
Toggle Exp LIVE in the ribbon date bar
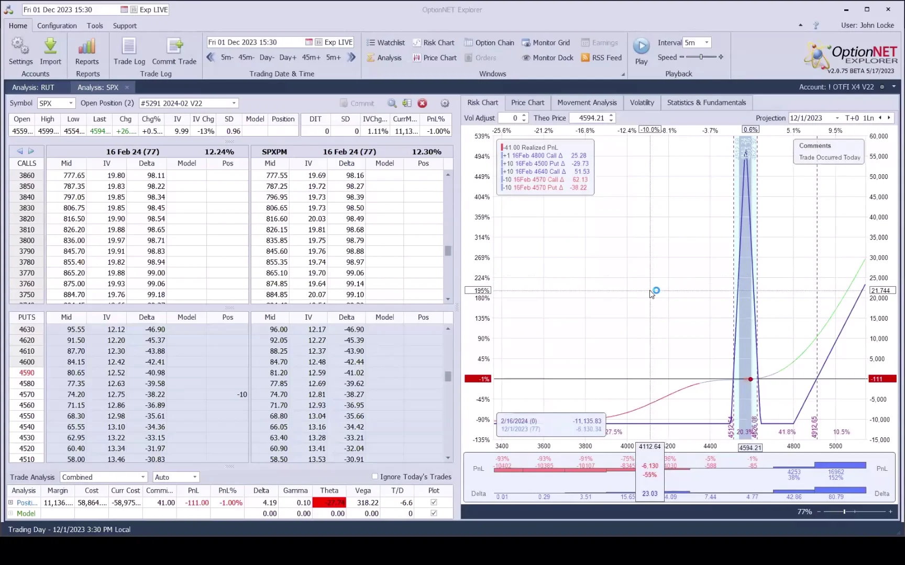(x=334, y=42)
